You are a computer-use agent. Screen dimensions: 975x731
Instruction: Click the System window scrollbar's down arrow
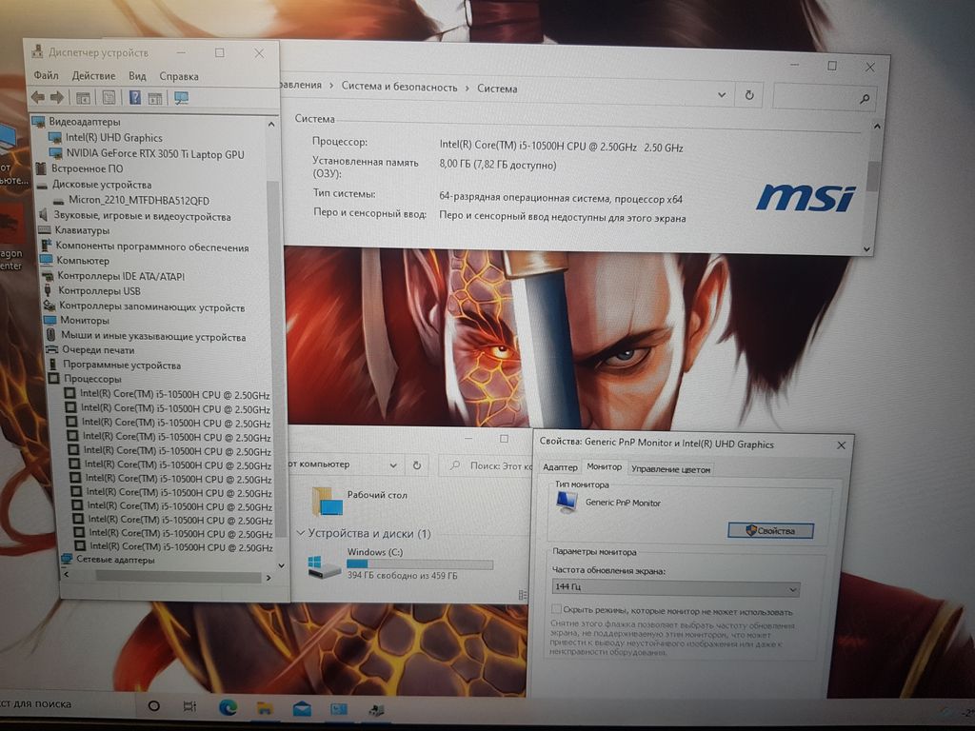coord(867,248)
